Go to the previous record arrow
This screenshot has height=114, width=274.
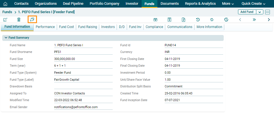click(240, 20)
